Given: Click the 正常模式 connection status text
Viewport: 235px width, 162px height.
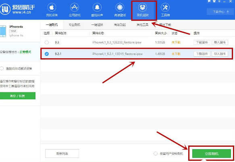Looking at the screenshot, I should click(x=25, y=52).
